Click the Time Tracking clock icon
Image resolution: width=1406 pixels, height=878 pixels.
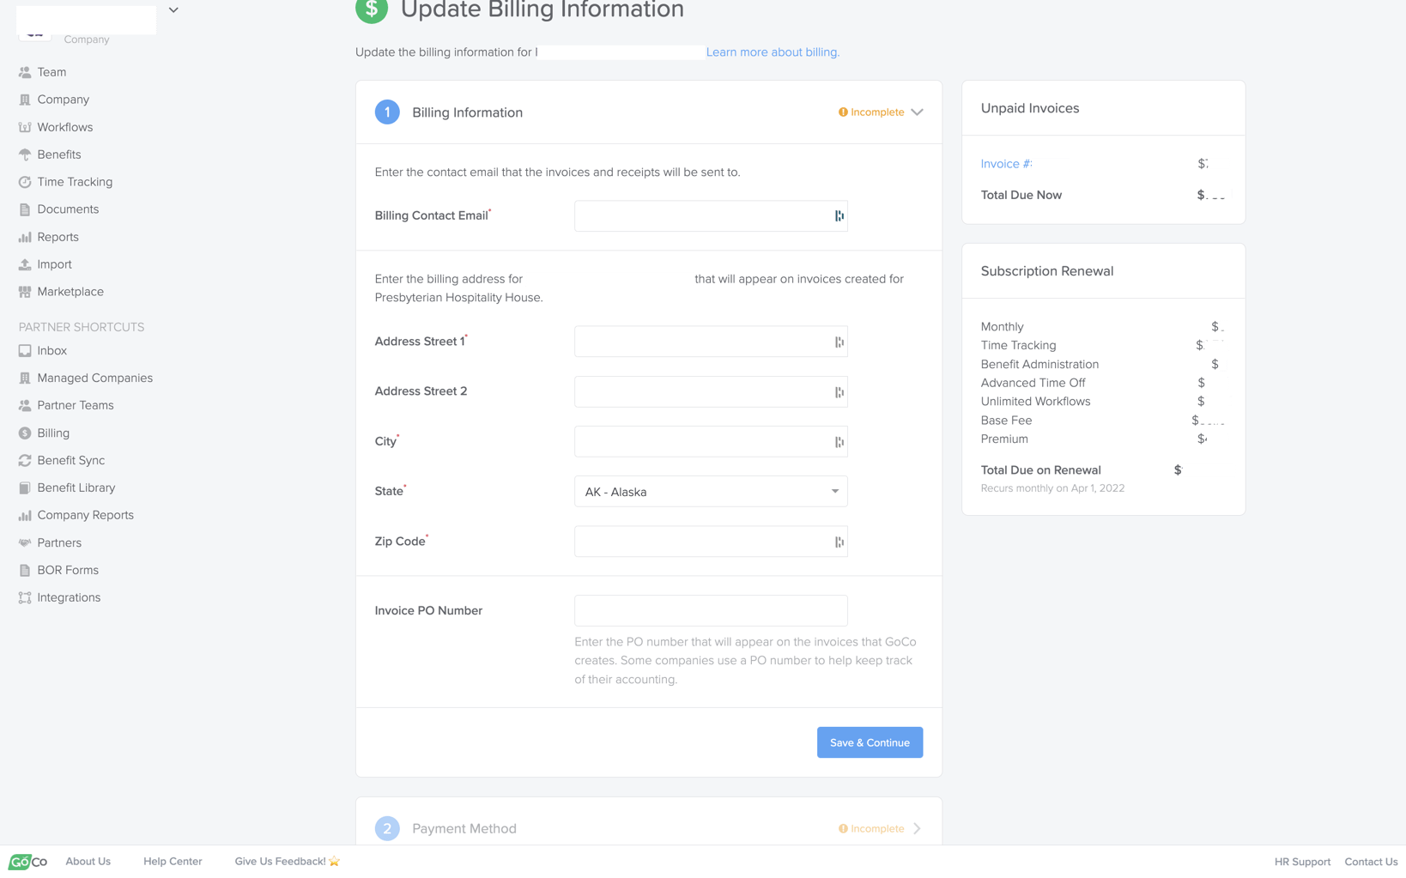point(25,182)
